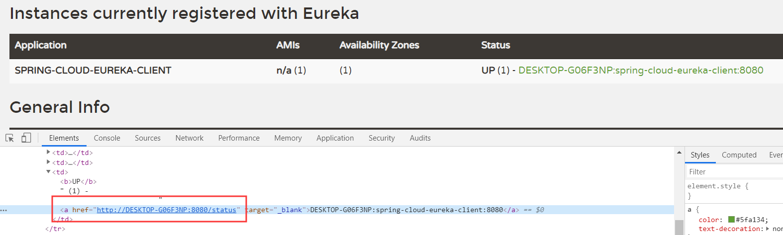Viewport: 783px width, 235px height.
Task: Open the Console tab
Action: [107, 138]
